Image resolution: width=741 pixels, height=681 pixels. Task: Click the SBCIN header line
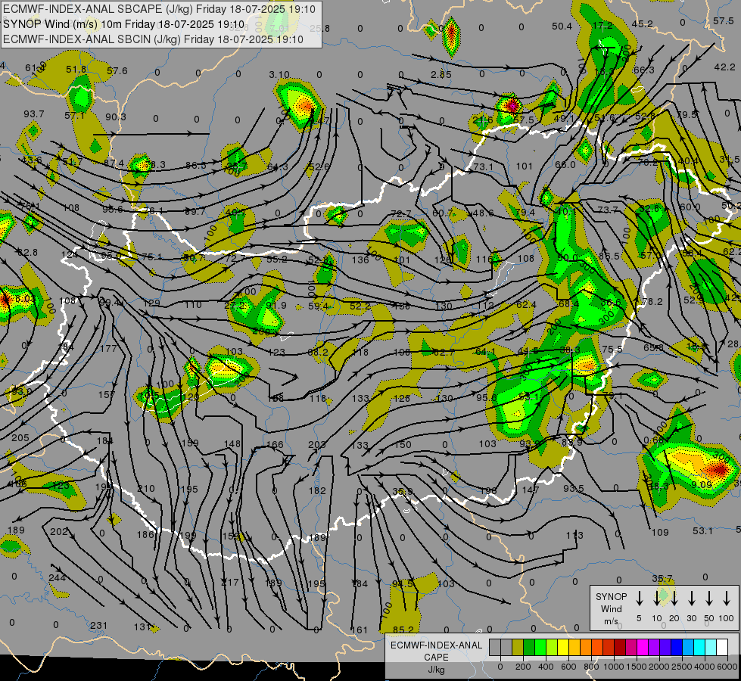[x=153, y=39]
